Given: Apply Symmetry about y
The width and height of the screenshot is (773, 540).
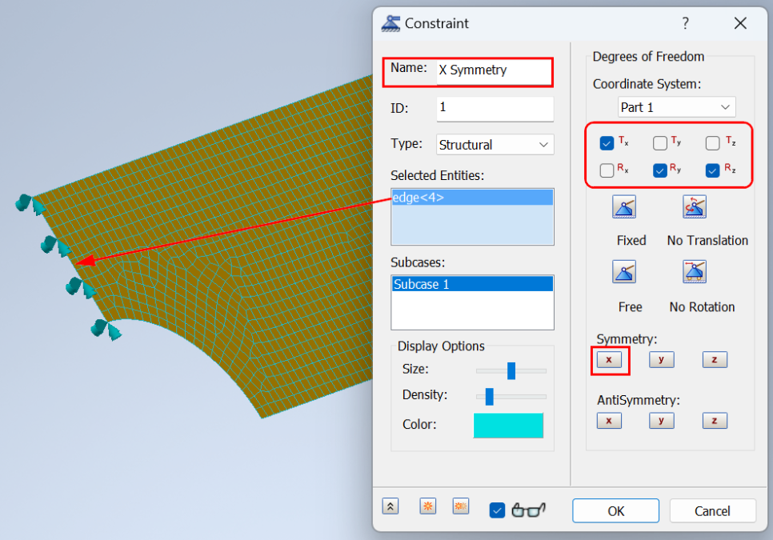Looking at the screenshot, I should tap(661, 360).
